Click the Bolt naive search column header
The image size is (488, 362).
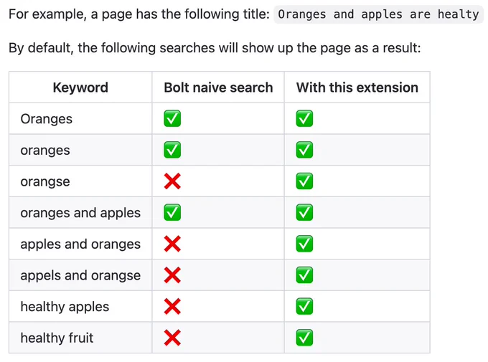click(218, 87)
